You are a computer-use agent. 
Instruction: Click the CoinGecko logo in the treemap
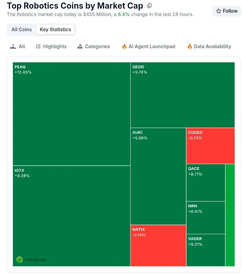click(19, 260)
